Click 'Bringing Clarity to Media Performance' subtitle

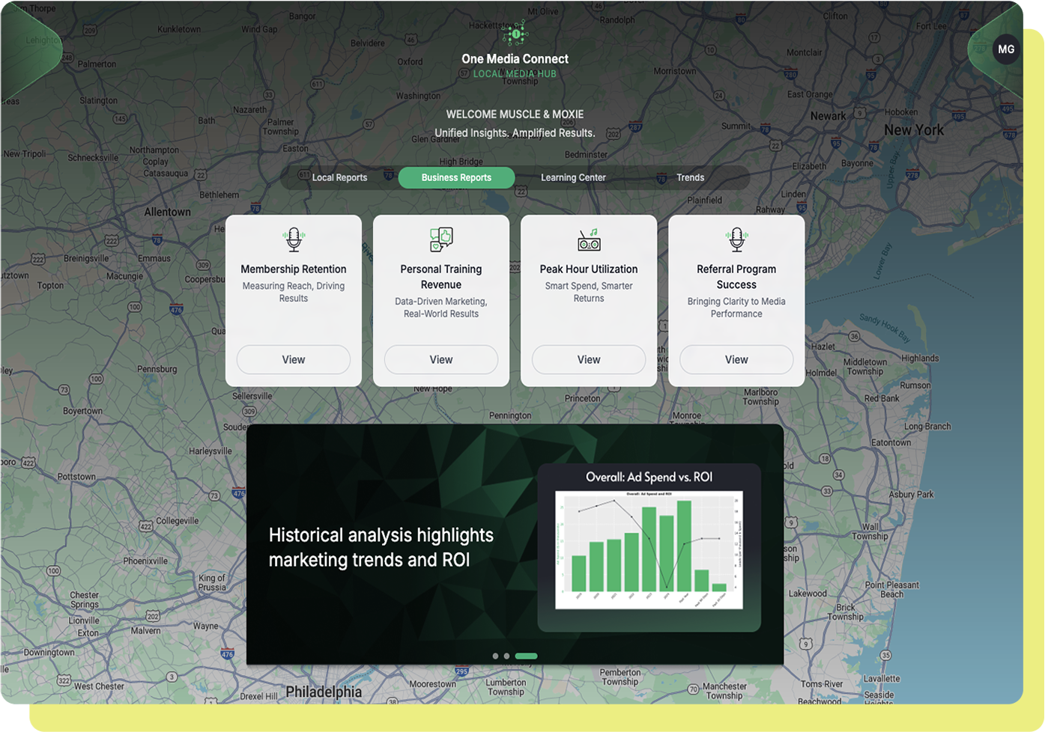click(x=736, y=308)
